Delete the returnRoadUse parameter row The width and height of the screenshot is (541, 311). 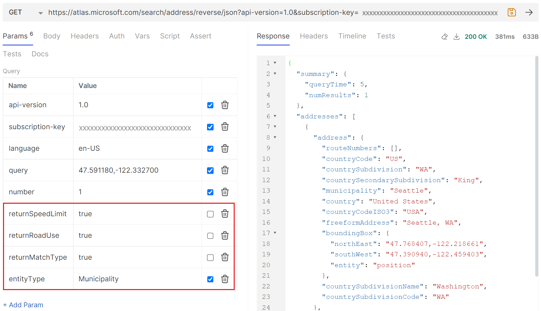coord(225,235)
